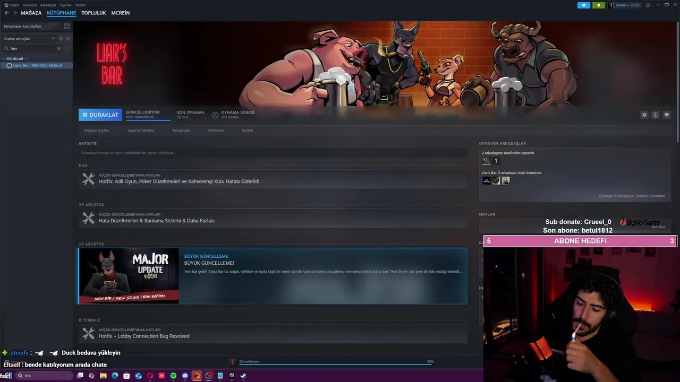This screenshot has width=680, height=382.
Task: Open Mağaza Sayfası link
Action: point(97,130)
